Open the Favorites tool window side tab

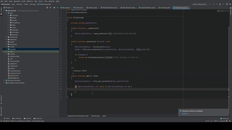pyautogui.click(x=1, y=111)
